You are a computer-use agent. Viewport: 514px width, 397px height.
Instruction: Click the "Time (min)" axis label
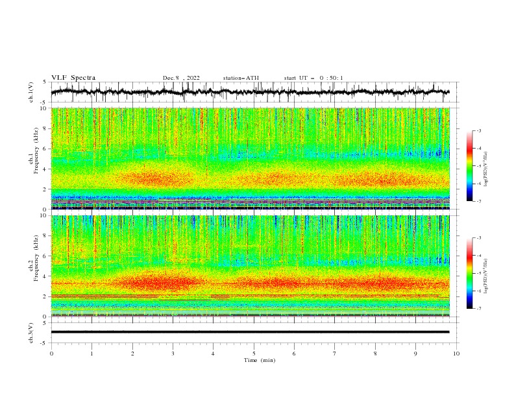(260, 360)
